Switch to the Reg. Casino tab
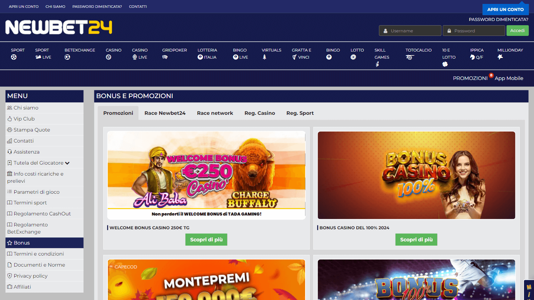Viewport: 534px width, 300px height. [260, 113]
